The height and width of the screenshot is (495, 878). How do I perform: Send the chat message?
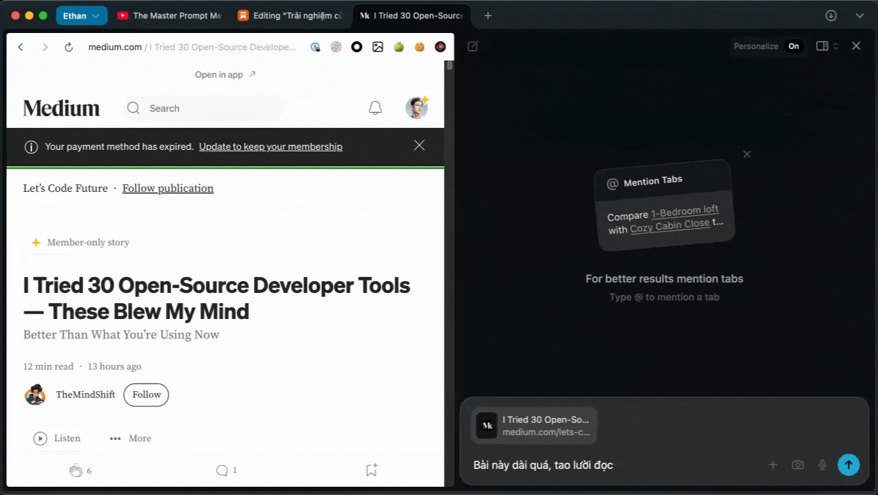pyautogui.click(x=848, y=465)
